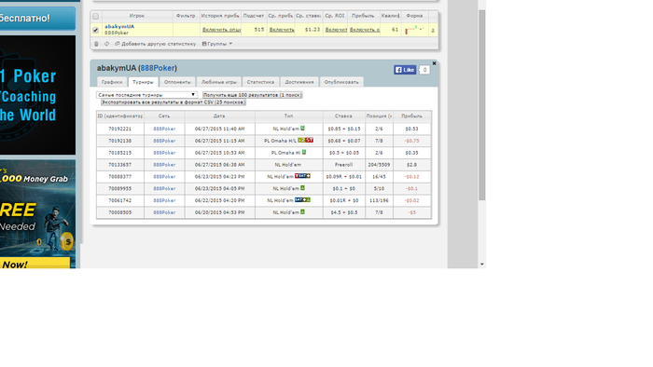Click tournament ID 70133657
The height and width of the screenshot is (367, 653).
coord(120,165)
